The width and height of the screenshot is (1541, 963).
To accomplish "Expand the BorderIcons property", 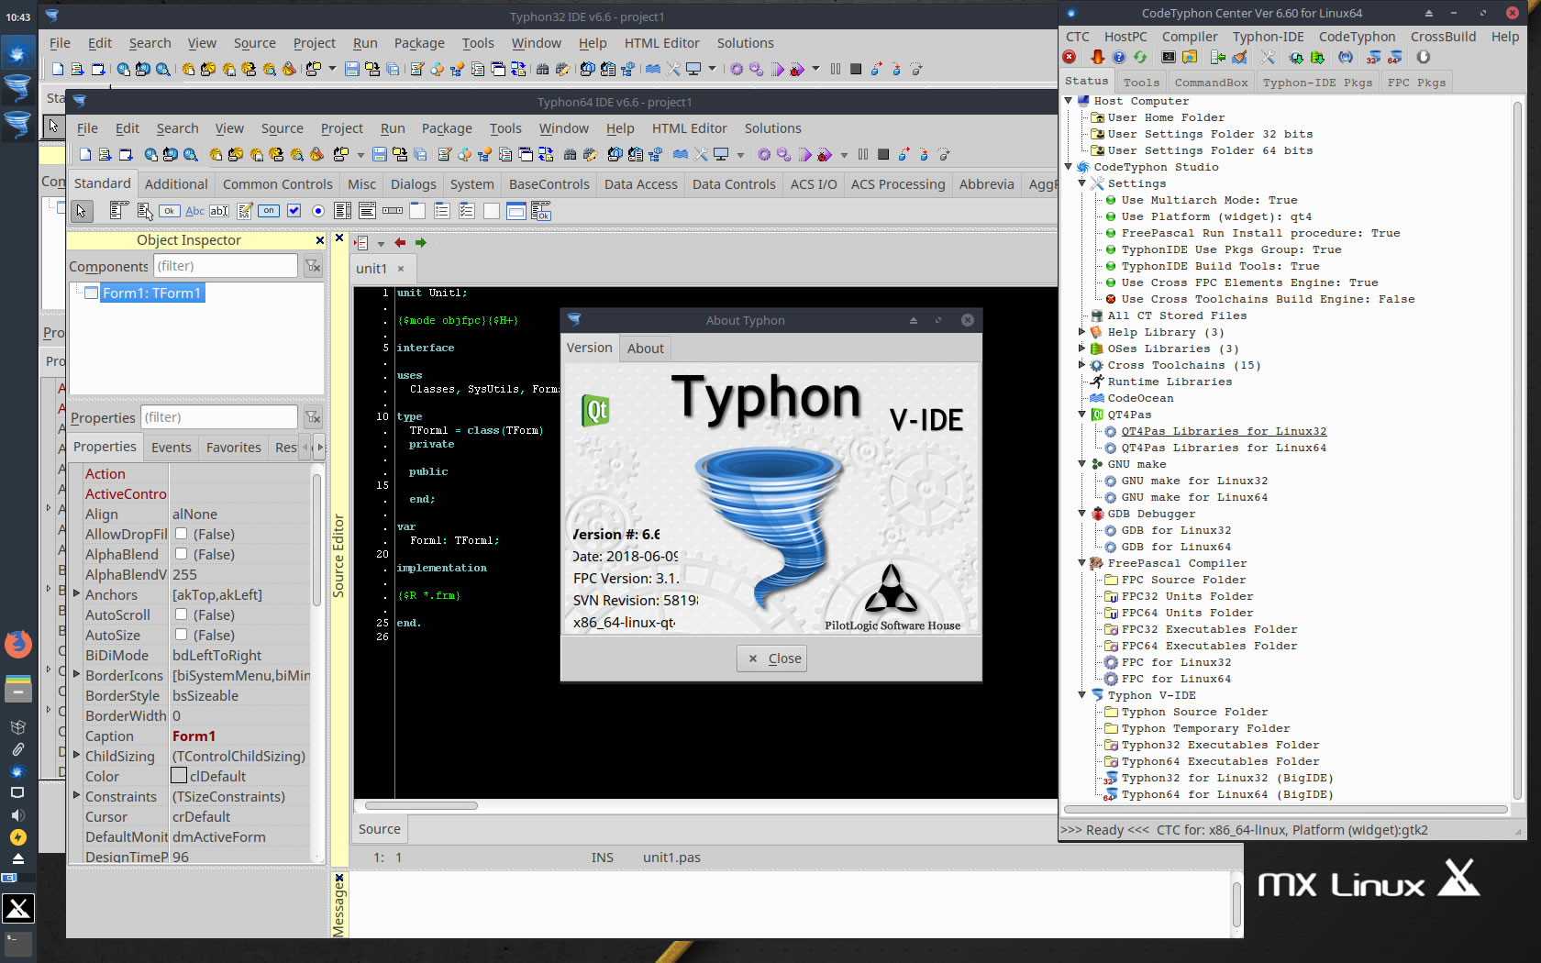I will click(x=77, y=675).
